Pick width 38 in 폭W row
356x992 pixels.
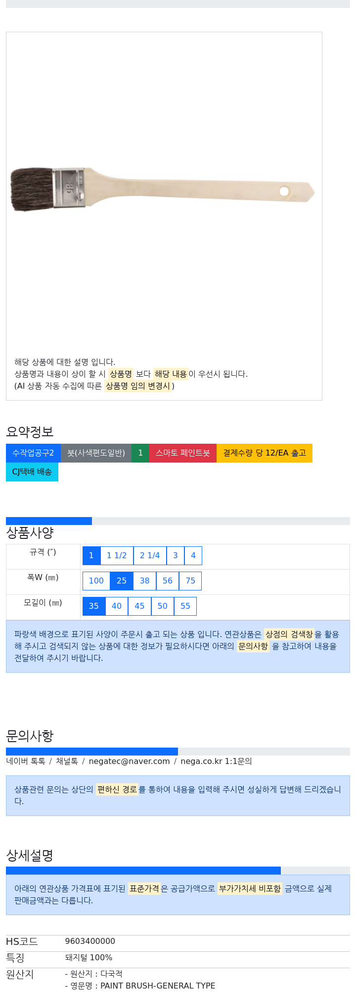144,581
